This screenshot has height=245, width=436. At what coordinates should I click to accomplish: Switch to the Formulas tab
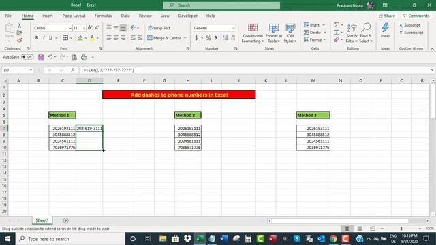click(103, 16)
